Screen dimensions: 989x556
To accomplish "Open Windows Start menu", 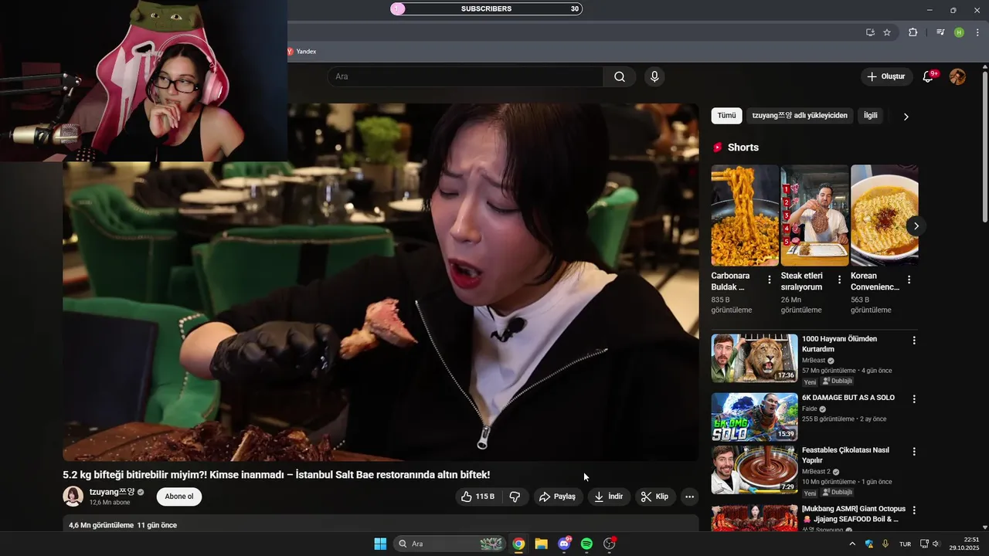I will [380, 544].
